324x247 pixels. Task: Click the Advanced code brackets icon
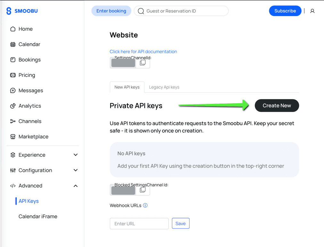click(x=13, y=186)
